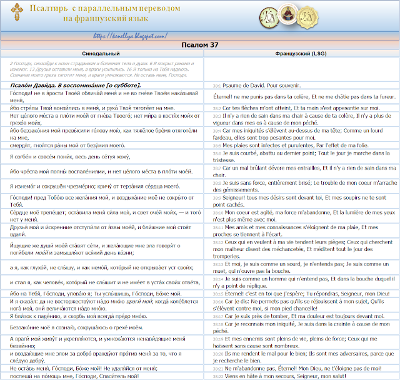Click verse И я сказал: да не восторжествуют
Screen dimensions: 400x380
pyautogui.click(x=104, y=305)
